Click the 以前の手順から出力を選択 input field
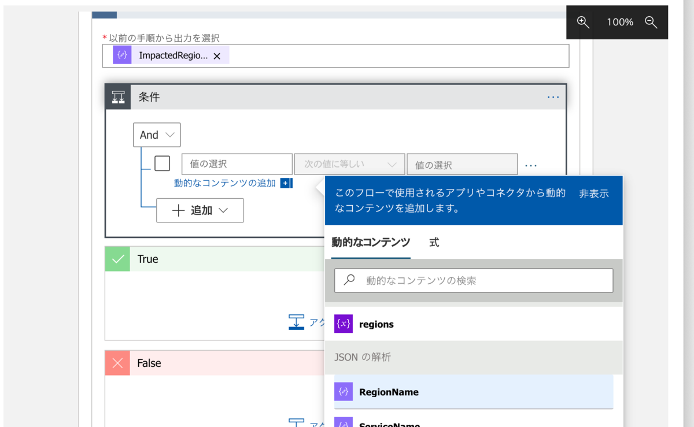 (335, 55)
